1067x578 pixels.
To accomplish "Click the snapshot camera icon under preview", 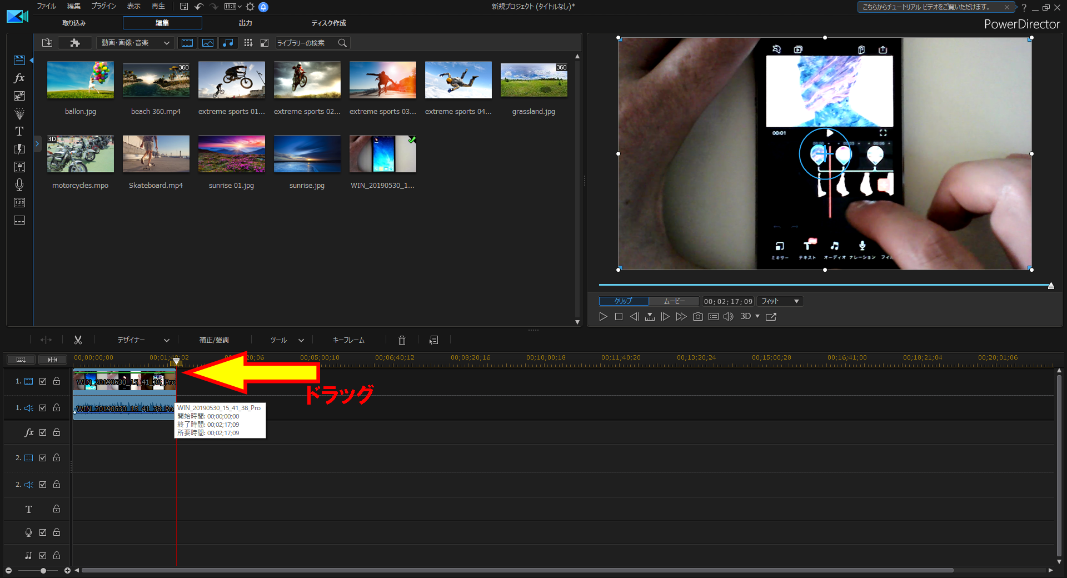I will point(698,316).
